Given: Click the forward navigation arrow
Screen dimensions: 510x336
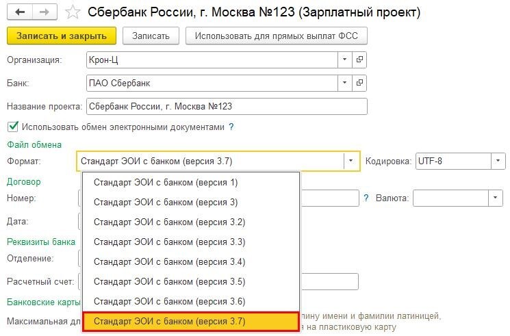Looking at the screenshot, I should click(x=44, y=12).
